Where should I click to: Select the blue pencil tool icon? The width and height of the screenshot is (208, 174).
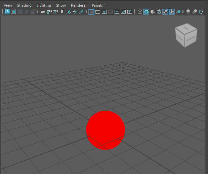pos(81,12)
